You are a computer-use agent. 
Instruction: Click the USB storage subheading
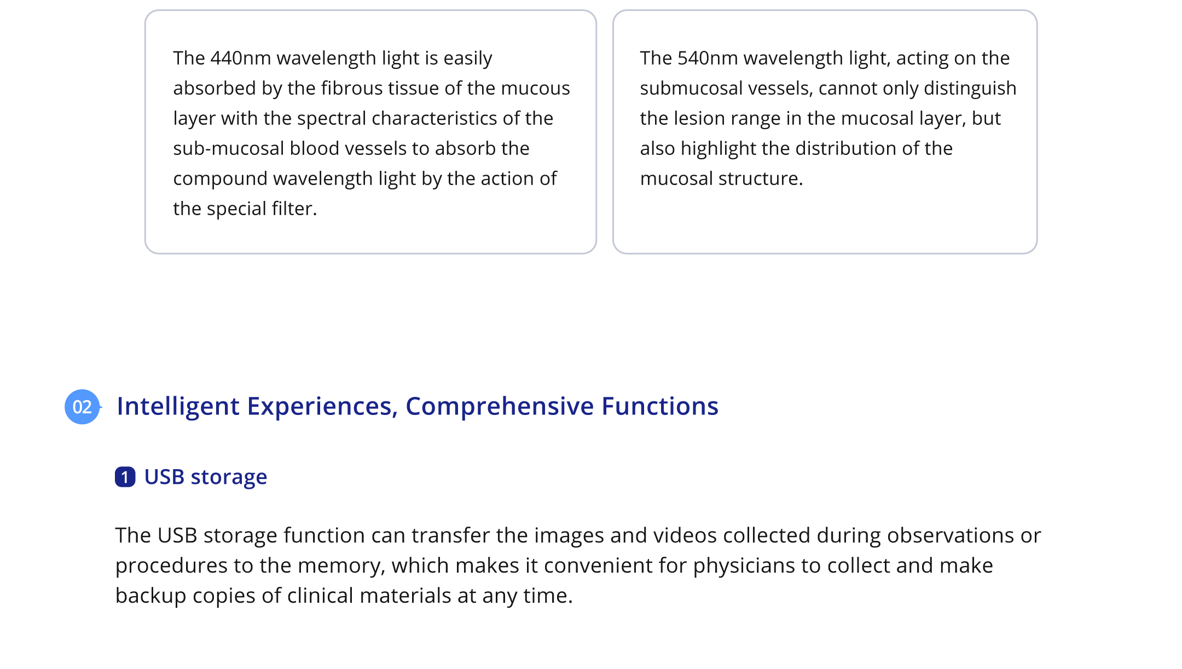point(205,477)
